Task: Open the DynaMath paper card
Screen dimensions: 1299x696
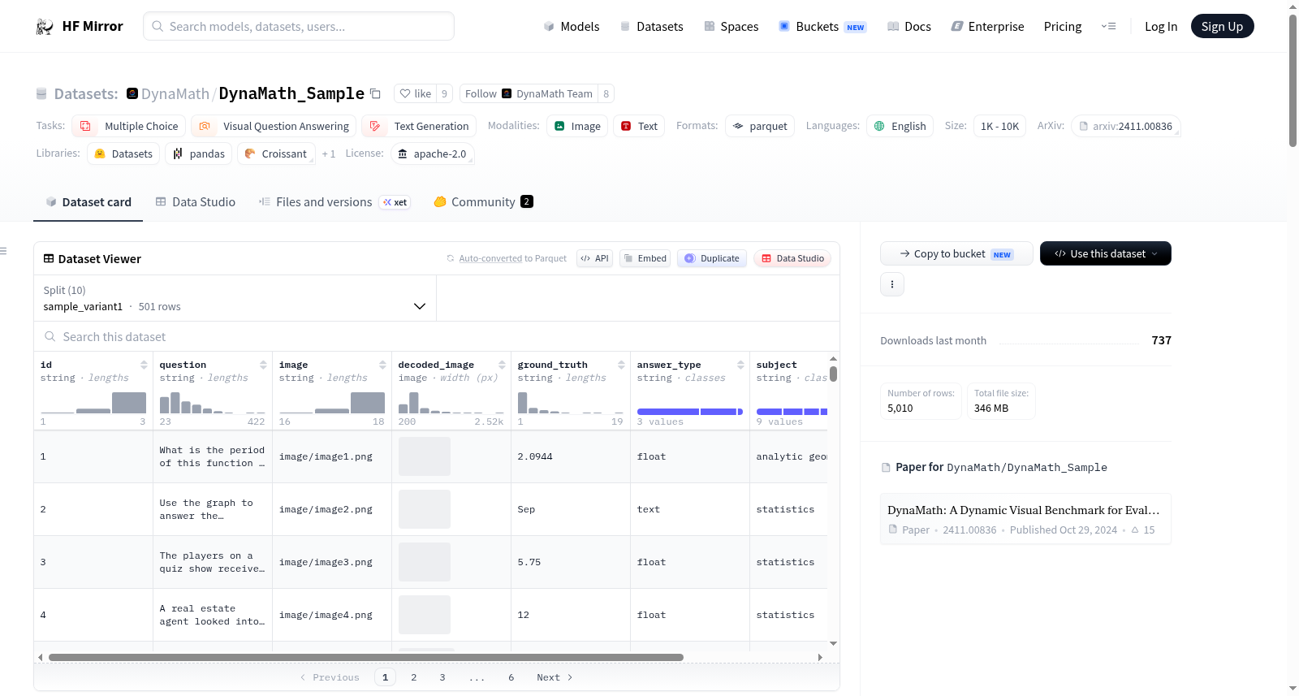Action: (x=1025, y=519)
